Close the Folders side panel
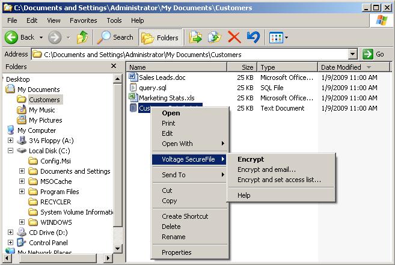The height and width of the screenshot is (265, 395). click(x=114, y=67)
